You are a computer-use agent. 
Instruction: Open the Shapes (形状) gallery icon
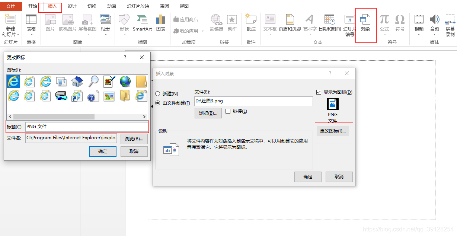pyautogui.click(x=124, y=19)
